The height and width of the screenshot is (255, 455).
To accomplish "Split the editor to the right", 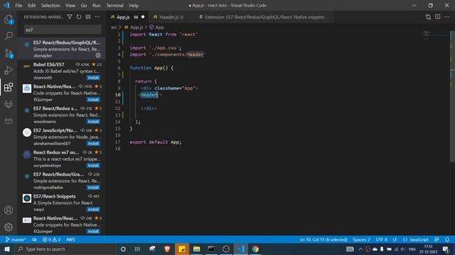I will (x=438, y=17).
